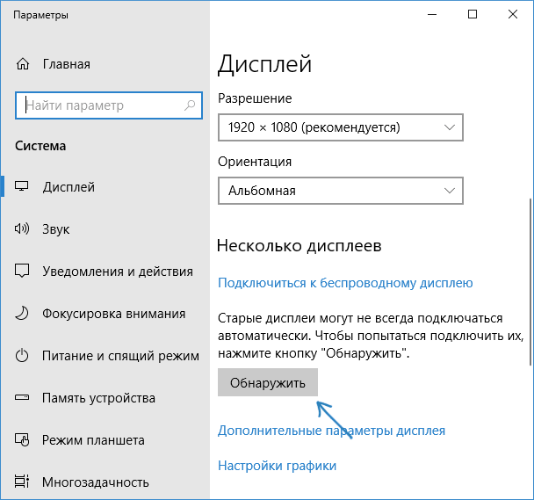The image size is (534, 500).
Task: Minimize the Параметры window
Action: tap(432, 14)
